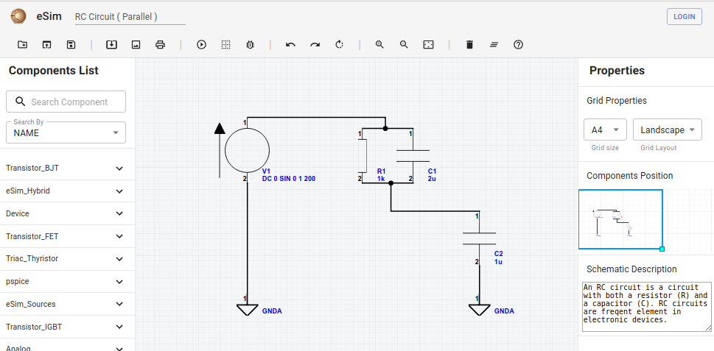714x351 pixels.
Task: Fit the schematic to screen
Action: (429, 45)
